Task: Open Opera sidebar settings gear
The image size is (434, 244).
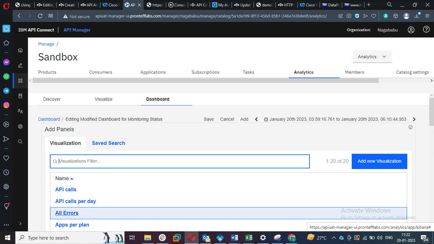Action: tap(6, 186)
